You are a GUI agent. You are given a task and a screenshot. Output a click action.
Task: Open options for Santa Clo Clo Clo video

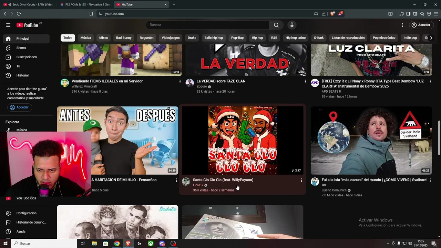tap(301, 180)
